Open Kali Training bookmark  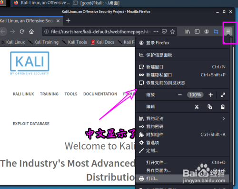43,42
